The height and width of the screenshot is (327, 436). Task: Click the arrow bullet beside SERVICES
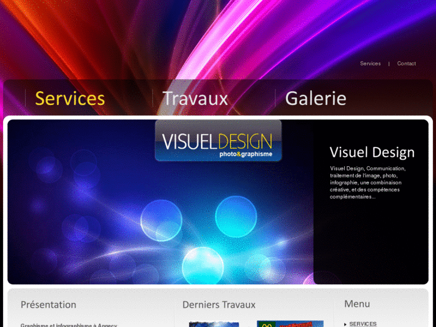tap(345, 324)
